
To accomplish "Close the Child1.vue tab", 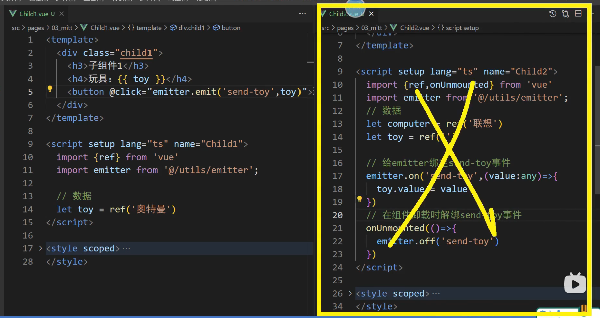I will point(61,14).
